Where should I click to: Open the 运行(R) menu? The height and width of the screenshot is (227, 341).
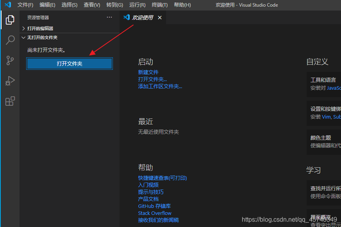pos(137,5)
